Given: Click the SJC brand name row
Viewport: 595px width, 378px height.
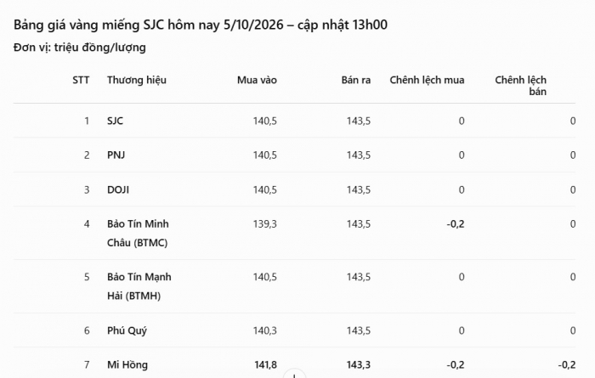Looking at the screenshot, I should tap(294, 121).
